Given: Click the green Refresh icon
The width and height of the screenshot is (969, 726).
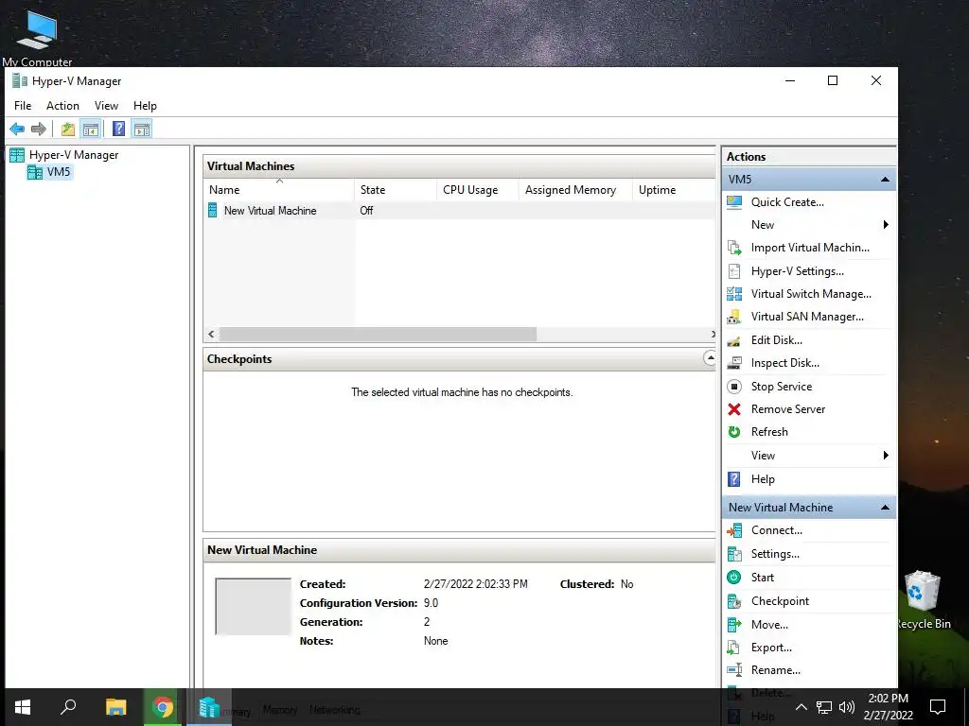Looking at the screenshot, I should coord(734,432).
